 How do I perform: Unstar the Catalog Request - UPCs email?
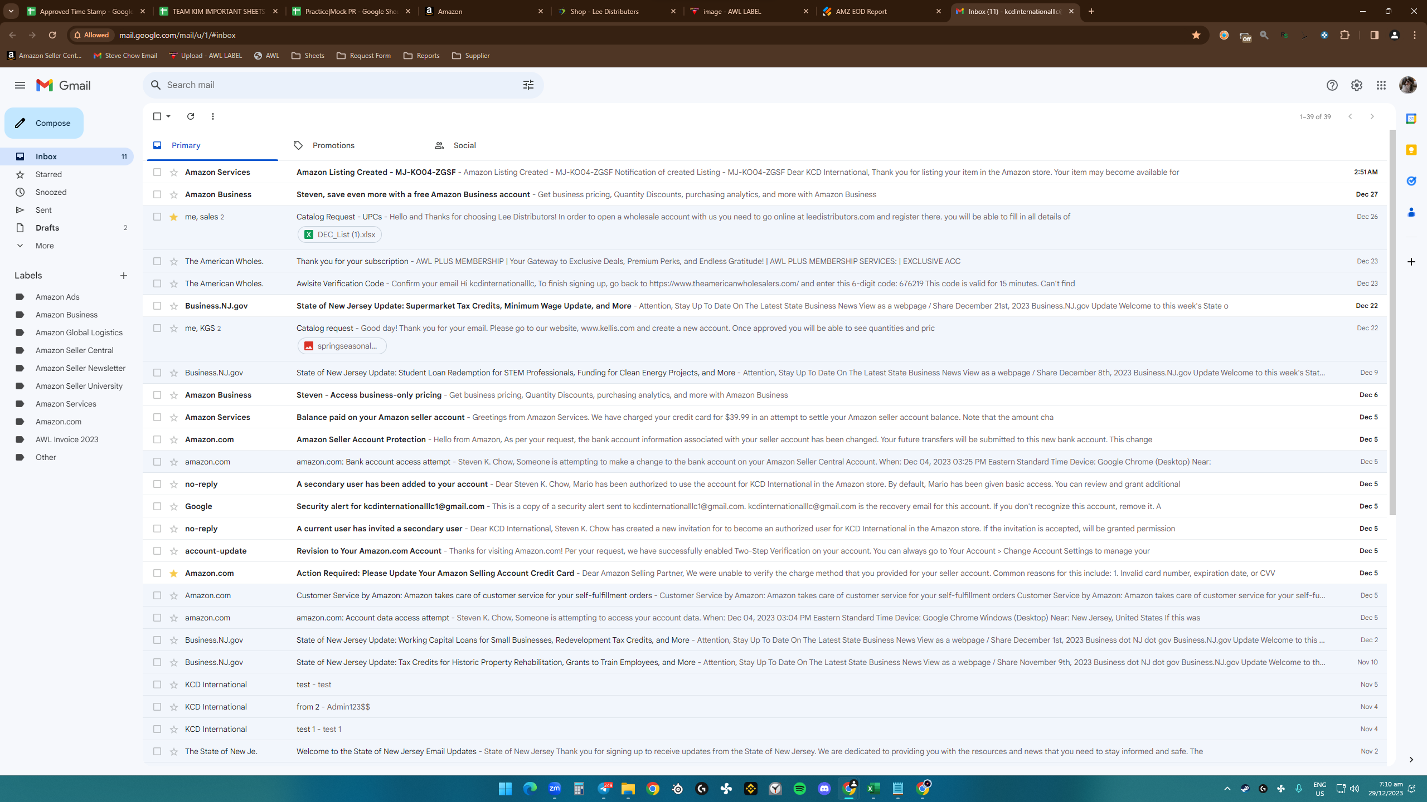[x=174, y=217]
